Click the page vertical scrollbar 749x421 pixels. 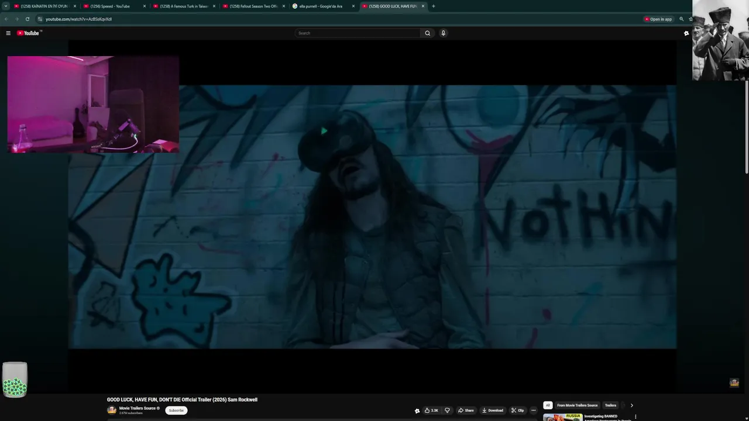click(746, 127)
